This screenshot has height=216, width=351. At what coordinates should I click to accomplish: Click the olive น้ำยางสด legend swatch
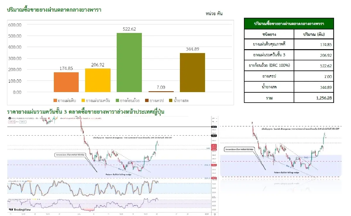click(x=171, y=101)
